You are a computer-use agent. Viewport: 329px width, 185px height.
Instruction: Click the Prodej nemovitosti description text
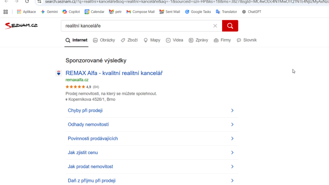point(111,94)
